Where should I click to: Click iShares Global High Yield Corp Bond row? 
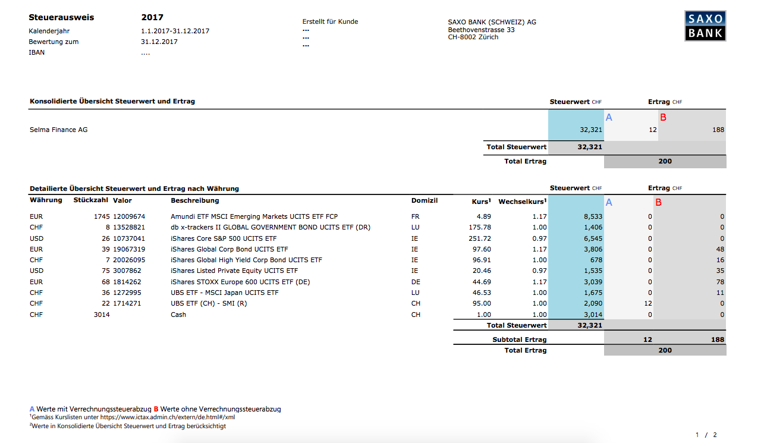tap(247, 260)
